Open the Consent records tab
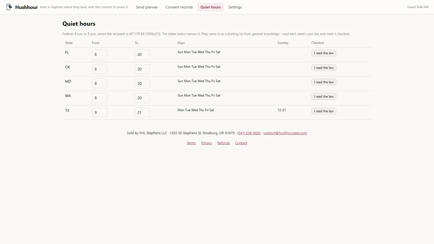The height and width of the screenshot is (244, 434). (x=179, y=7)
